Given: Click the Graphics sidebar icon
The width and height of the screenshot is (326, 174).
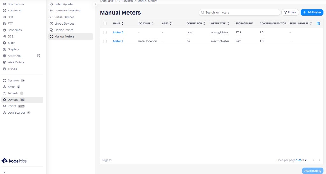Looking at the screenshot, I should [4, 49].
